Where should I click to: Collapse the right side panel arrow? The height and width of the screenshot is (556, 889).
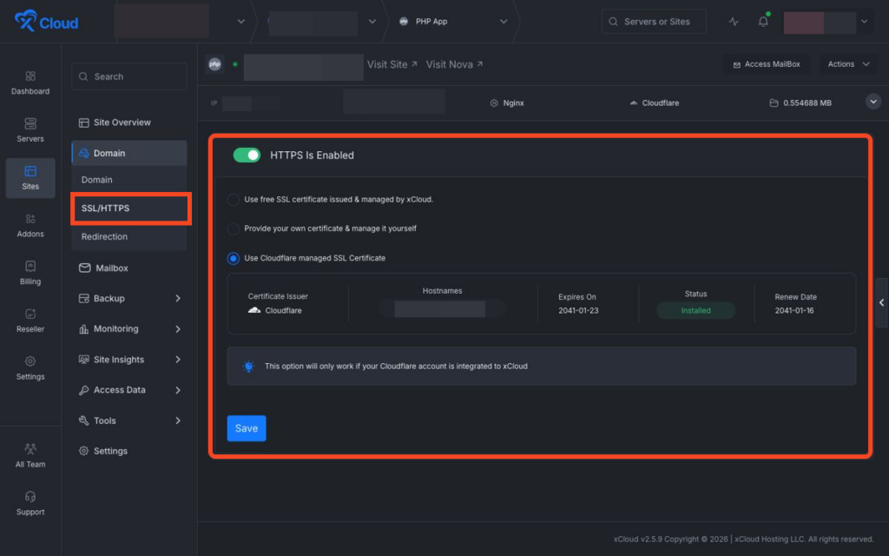click(882, 302)
